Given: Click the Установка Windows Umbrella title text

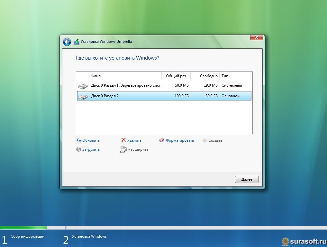Looking at the screenshot, I should tap(106, 42).
